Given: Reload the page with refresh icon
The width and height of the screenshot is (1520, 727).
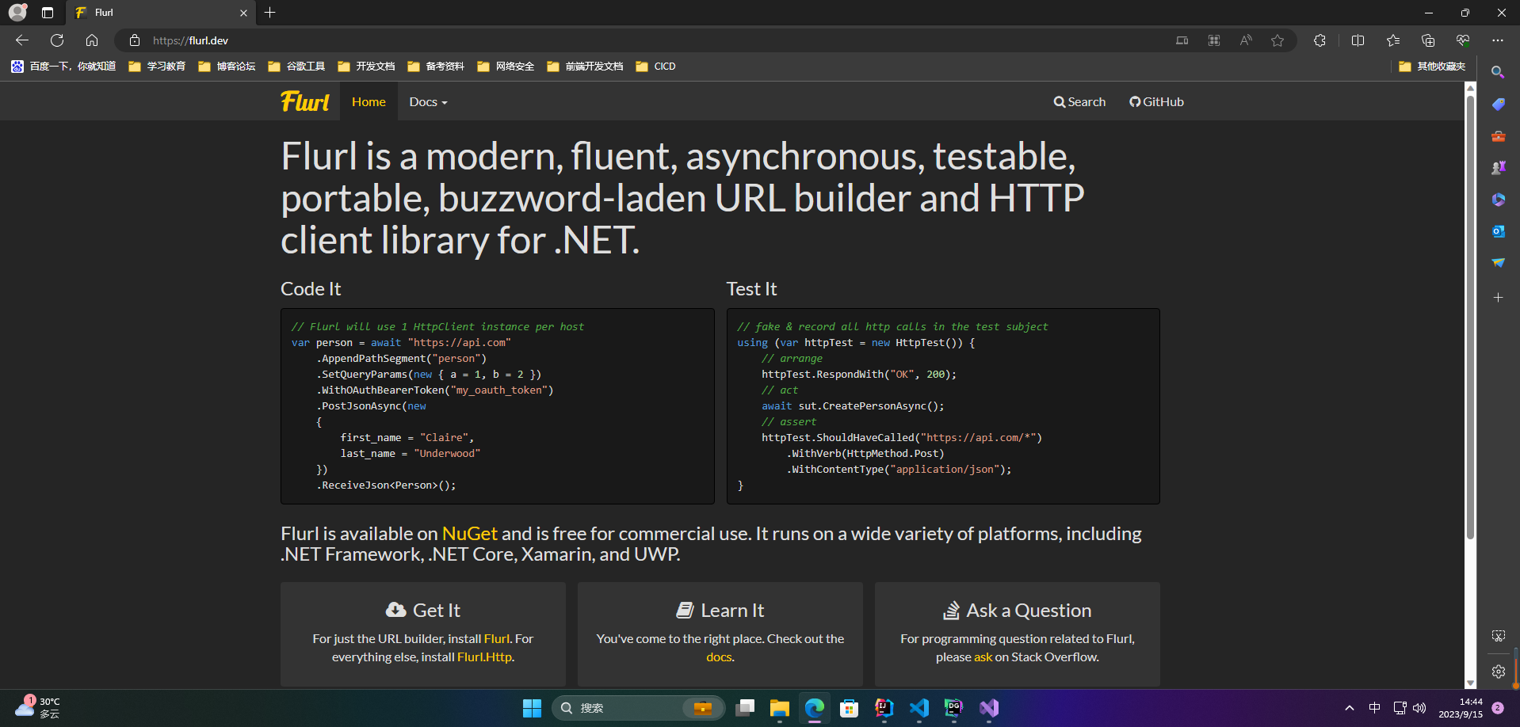Looking at the screenshot, I should click(57, 40).
